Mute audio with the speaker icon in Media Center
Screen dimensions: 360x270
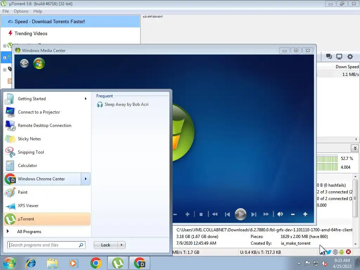click(x=280, y=214)
